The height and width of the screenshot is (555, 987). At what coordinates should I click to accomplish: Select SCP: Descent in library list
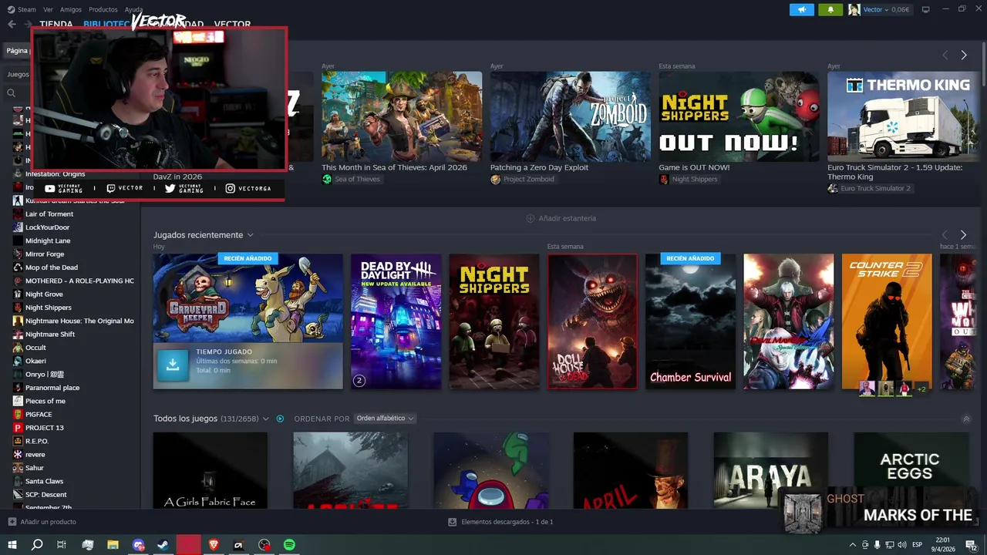(x=46, y=494)
